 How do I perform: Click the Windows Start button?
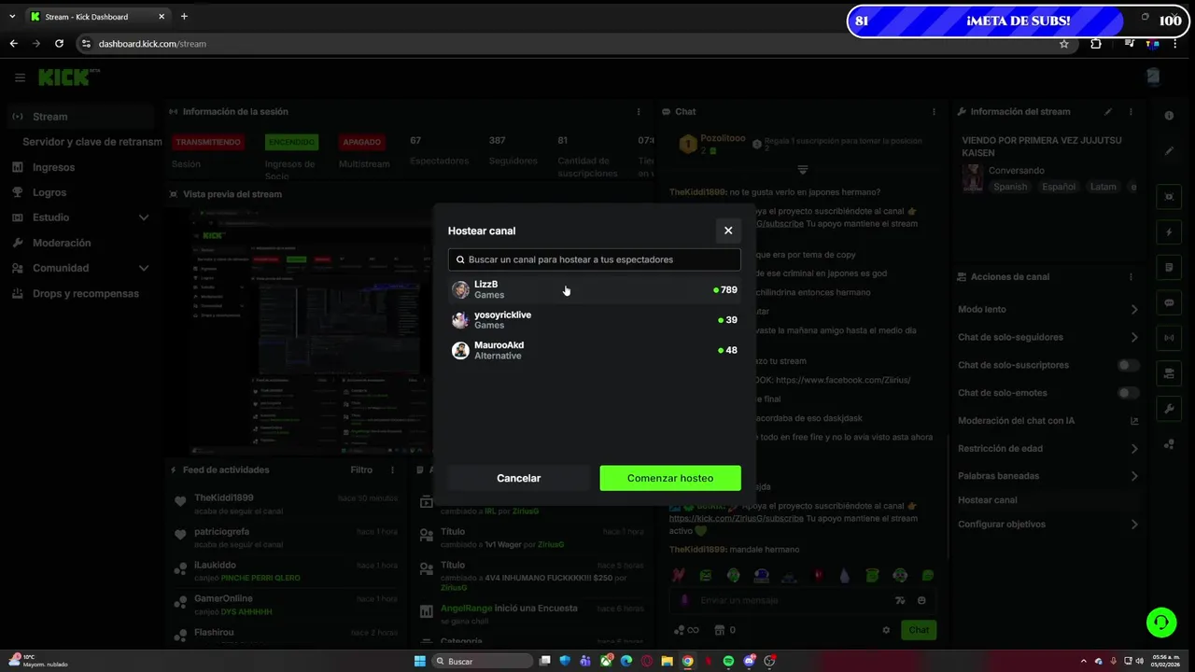click(420, 661)
